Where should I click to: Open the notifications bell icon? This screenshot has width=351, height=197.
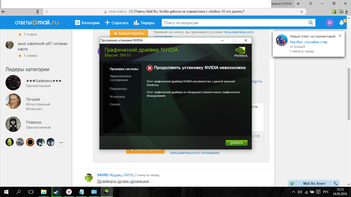pos(342,22)
